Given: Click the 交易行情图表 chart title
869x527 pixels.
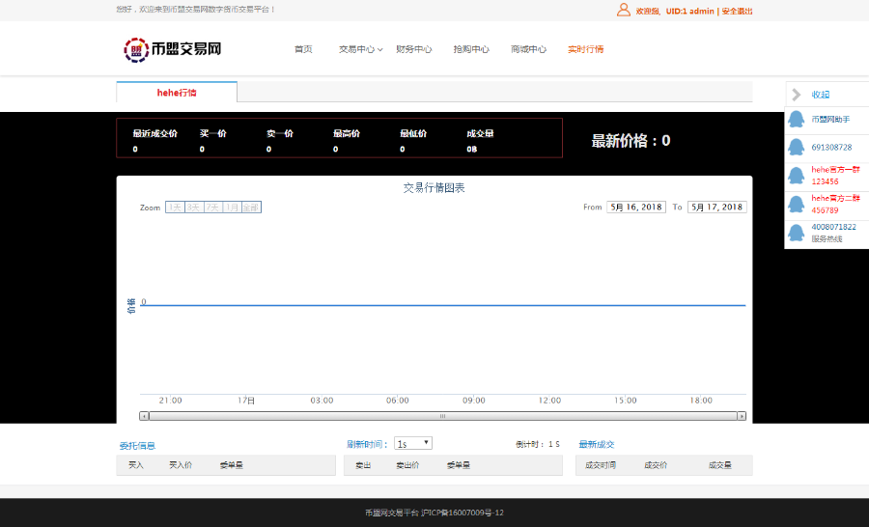Looking at the screenshot, I should click(x=434, y=188).
